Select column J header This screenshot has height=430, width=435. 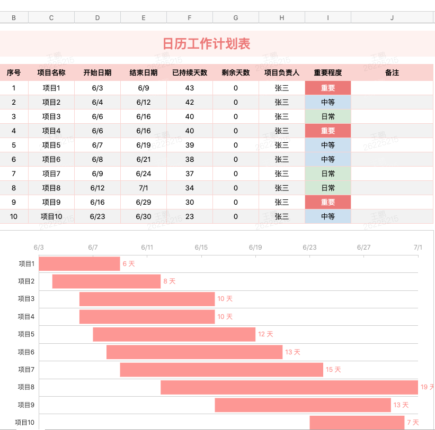tap(392, 18)
